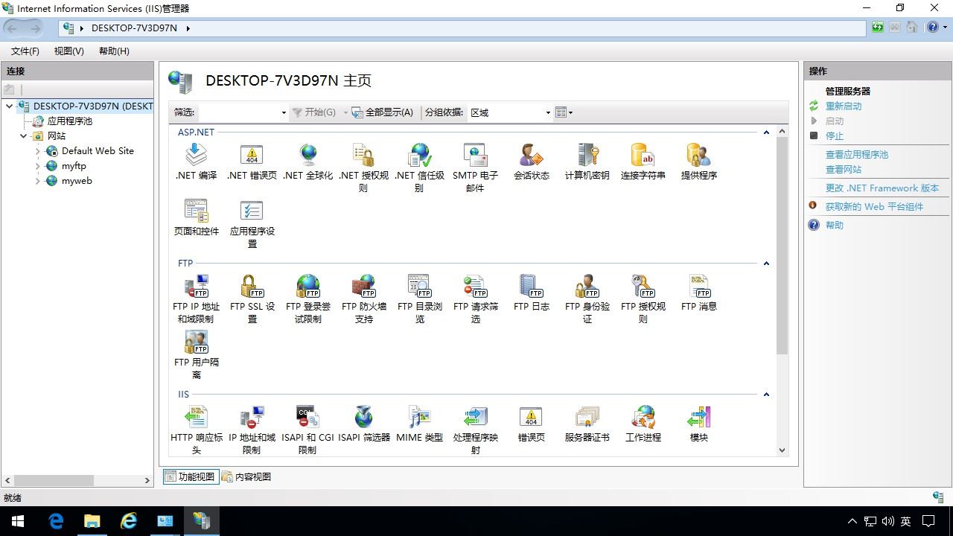Viewport: 953px width, 536px height.
Task: Open ISAPI 筛选器 icon
Action: tap(363, 424)
